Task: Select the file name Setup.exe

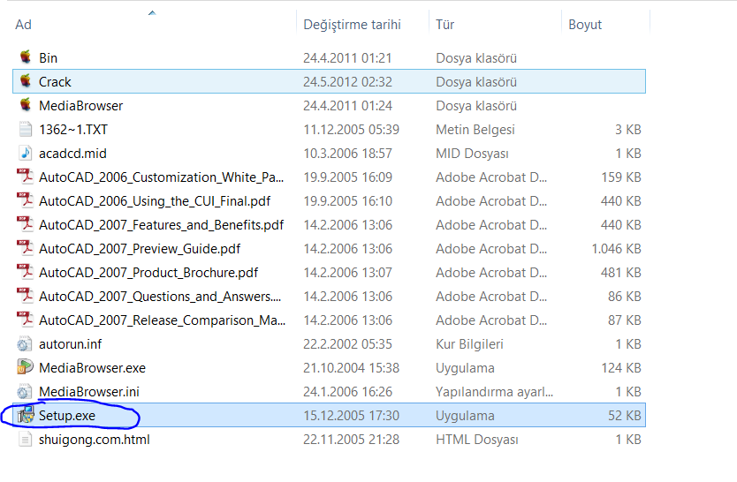Action: coord(67,416)
